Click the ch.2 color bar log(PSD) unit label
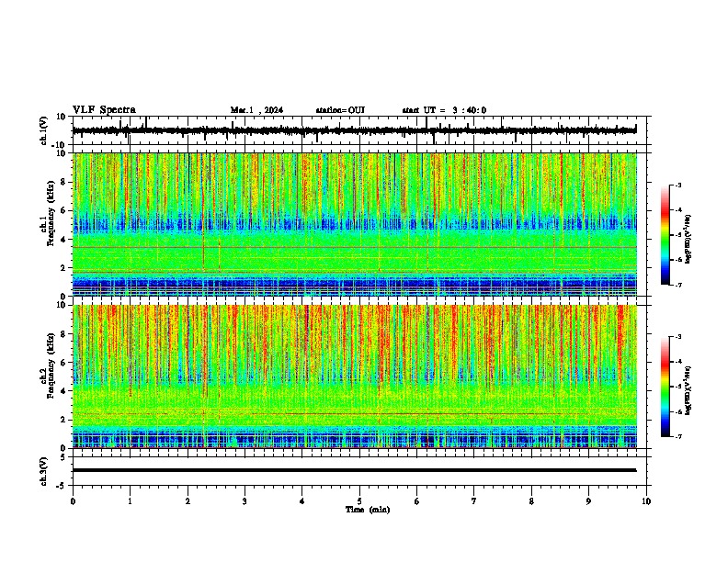The image size is (728, 562). pos(688,390)
